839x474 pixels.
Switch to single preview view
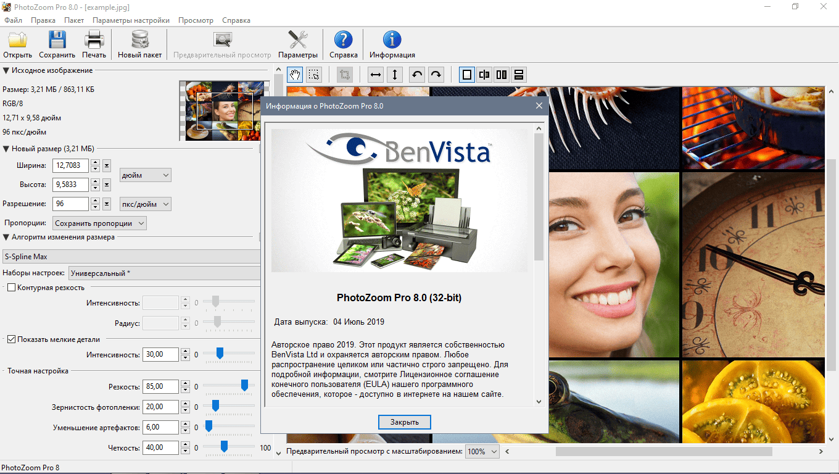tap(467, 75)
